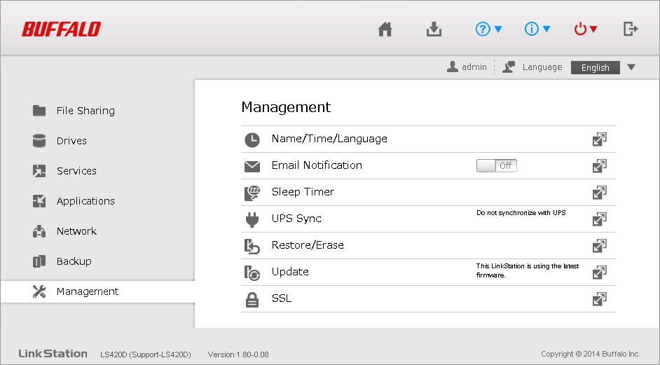This screenshot has width=660, height=365.
Task: Open Restore/Erase settings popup icon
Action: [x=599, y=246]
